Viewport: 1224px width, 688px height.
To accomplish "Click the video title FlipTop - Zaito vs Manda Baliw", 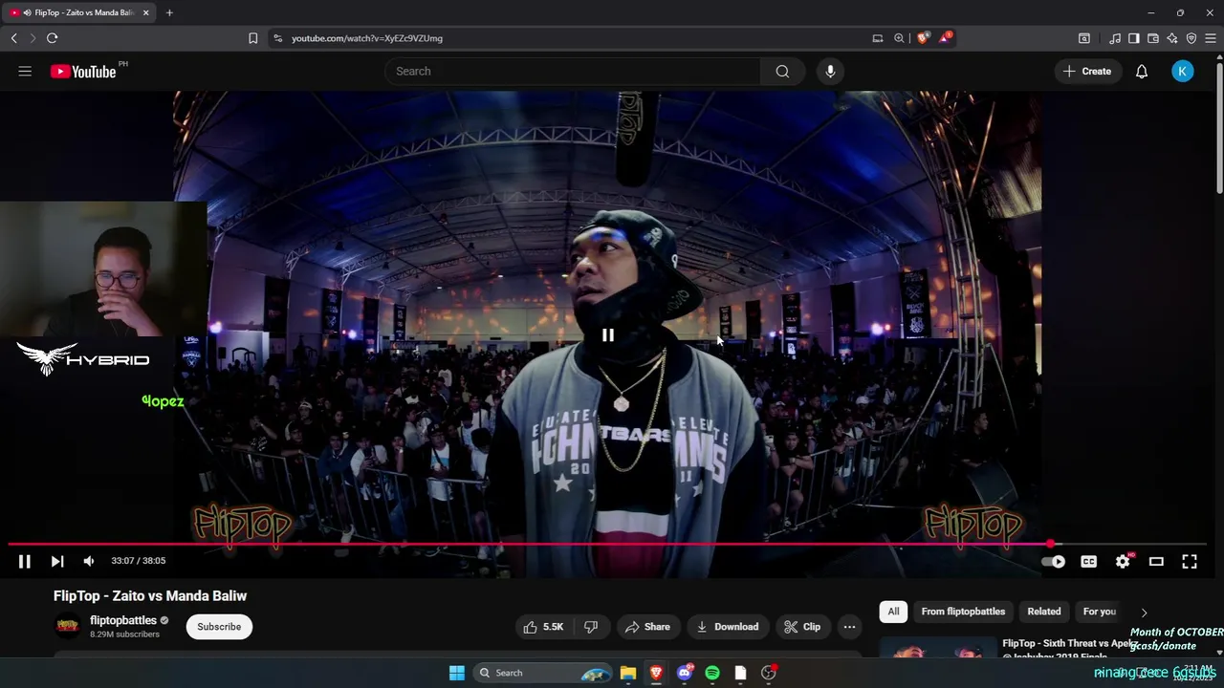I will coord(150,595).
